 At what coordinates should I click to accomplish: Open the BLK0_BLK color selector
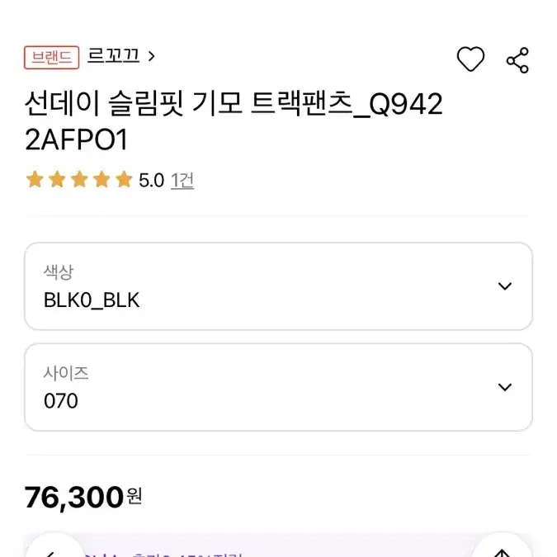278,286
